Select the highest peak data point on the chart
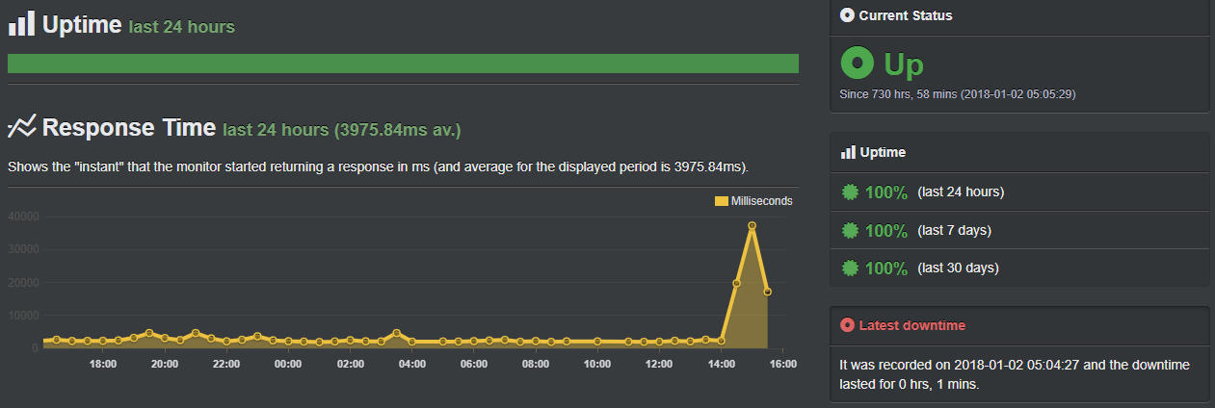Screen dimensions: 1215x408 click(752, 225)
